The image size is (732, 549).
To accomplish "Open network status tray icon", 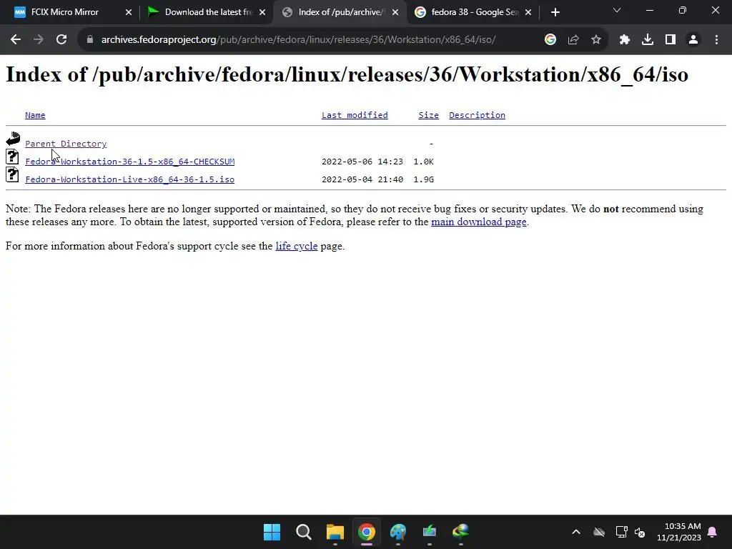I will coord(621,532).
